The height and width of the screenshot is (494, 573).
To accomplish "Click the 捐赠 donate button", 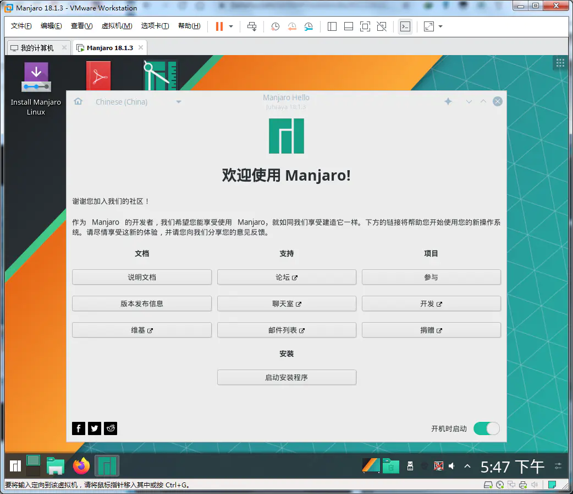I will [x=431, y=330].
